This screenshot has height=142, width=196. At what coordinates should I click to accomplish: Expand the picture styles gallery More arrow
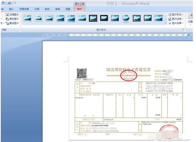[166, 23]
